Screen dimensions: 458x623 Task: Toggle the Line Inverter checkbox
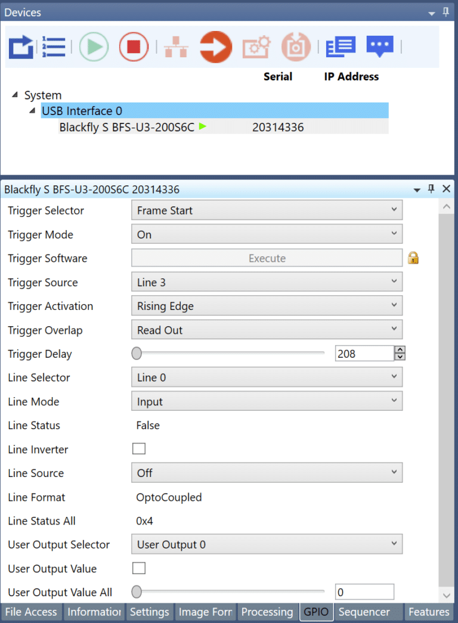139,448
